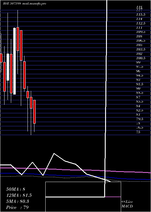Click the 109.5 price axis label
The width and height of the screenshot is (151, 212).
coord(141,32)
